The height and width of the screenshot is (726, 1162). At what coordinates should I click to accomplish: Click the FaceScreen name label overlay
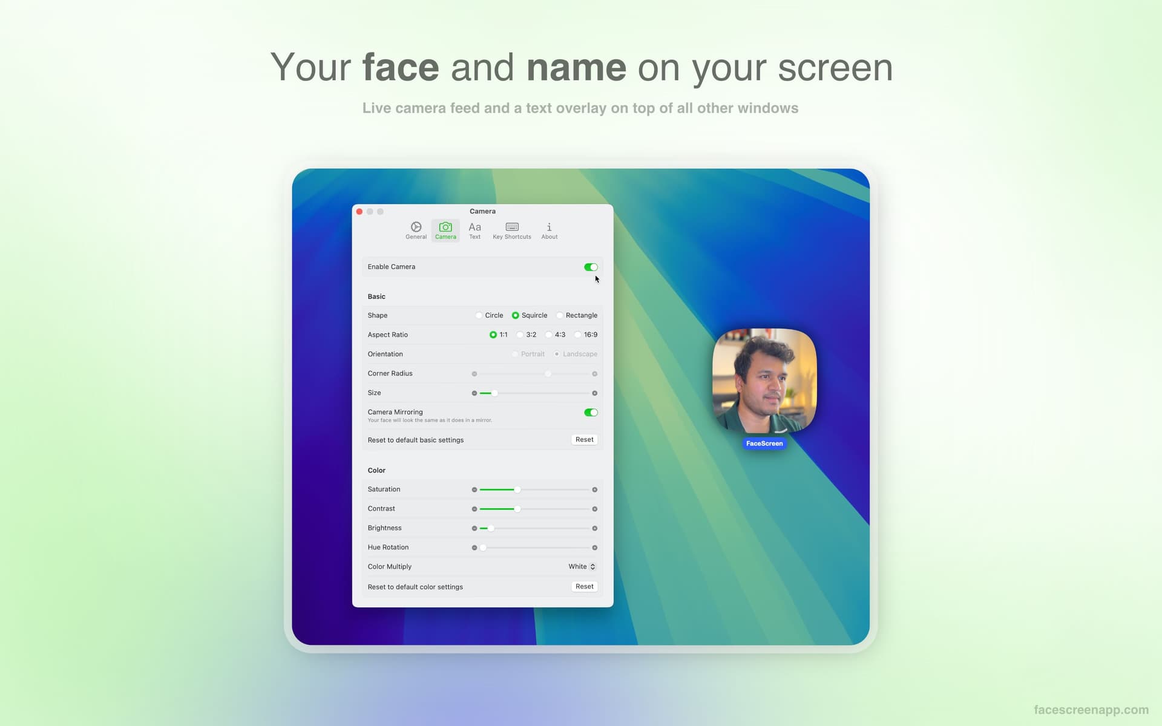click(x=764, y=443)
